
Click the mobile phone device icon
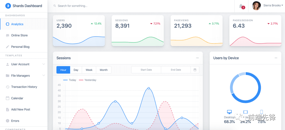(262, 112)
